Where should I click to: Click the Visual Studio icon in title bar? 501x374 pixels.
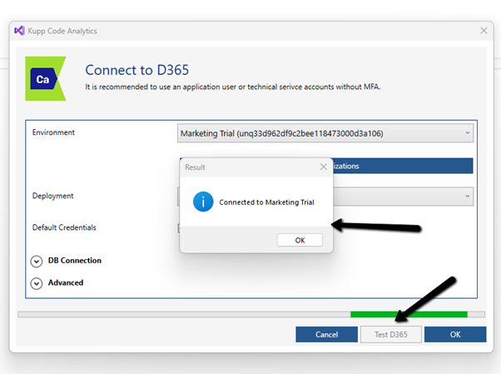20,31
